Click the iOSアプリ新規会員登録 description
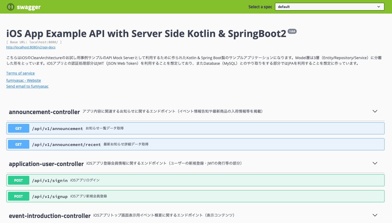Viewport: 392px width, 223px height. [89, 196]
